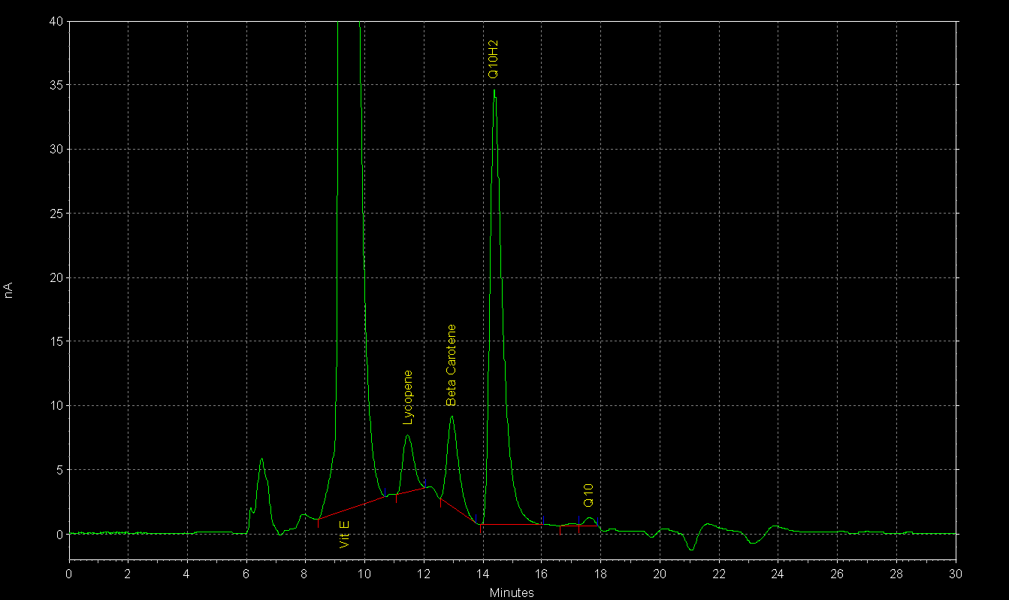
Task: Click the red marker before the Beta Carotene peak
Action: coord(440,503)
